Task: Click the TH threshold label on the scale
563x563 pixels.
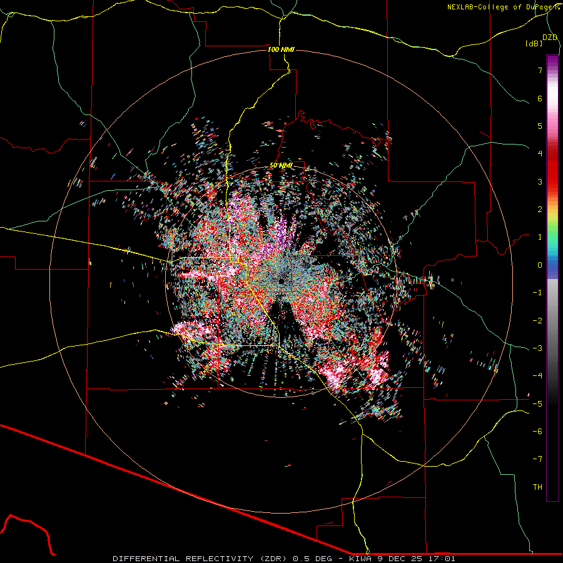Action: [x=537, y=487]
